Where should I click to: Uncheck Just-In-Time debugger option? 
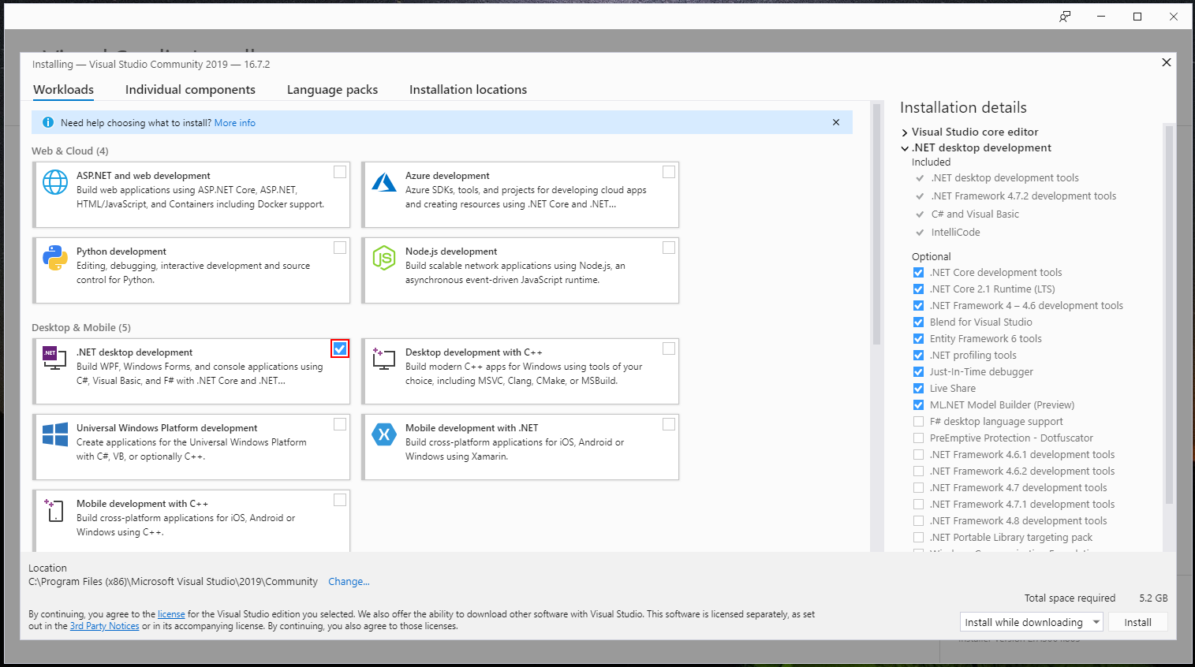[x=918, y=372]
